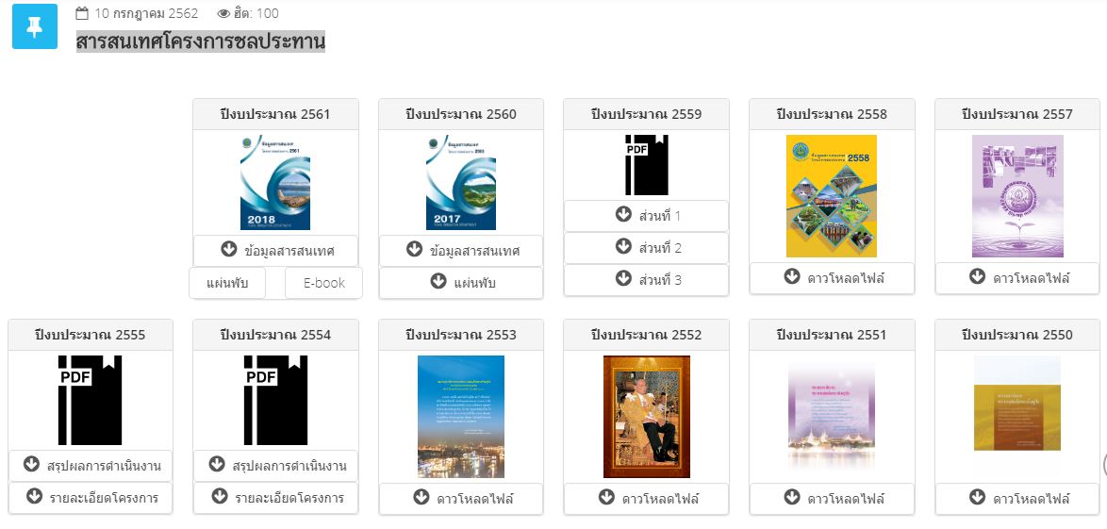The image size is (1107, 529).
Task: Download สรุปผลการดำเนินงาน for year 2555
Action: click(91, 466)
